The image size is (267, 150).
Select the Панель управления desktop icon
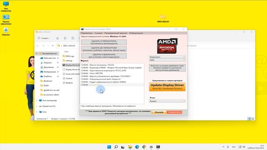point(6,20)
